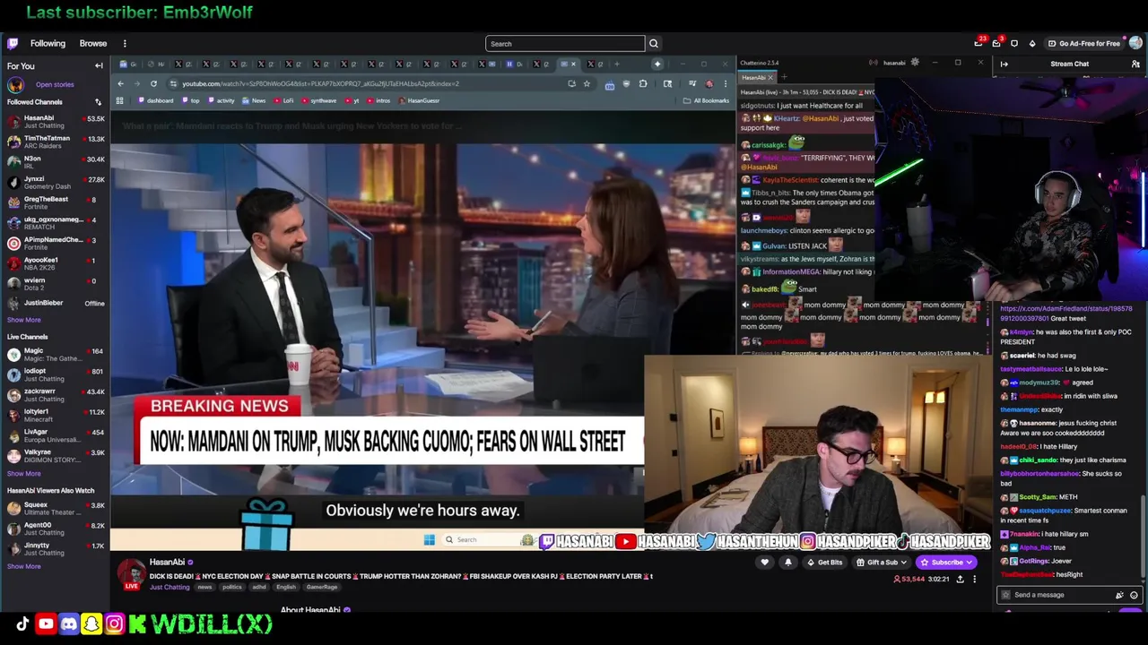The width and height of the screenshot is (1148, 645).
Task: Open stream options three-dot menu
Action: [975, 579]
